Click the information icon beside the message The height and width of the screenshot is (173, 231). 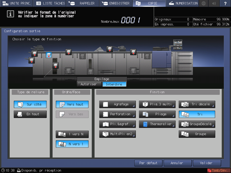coord(10,14)
